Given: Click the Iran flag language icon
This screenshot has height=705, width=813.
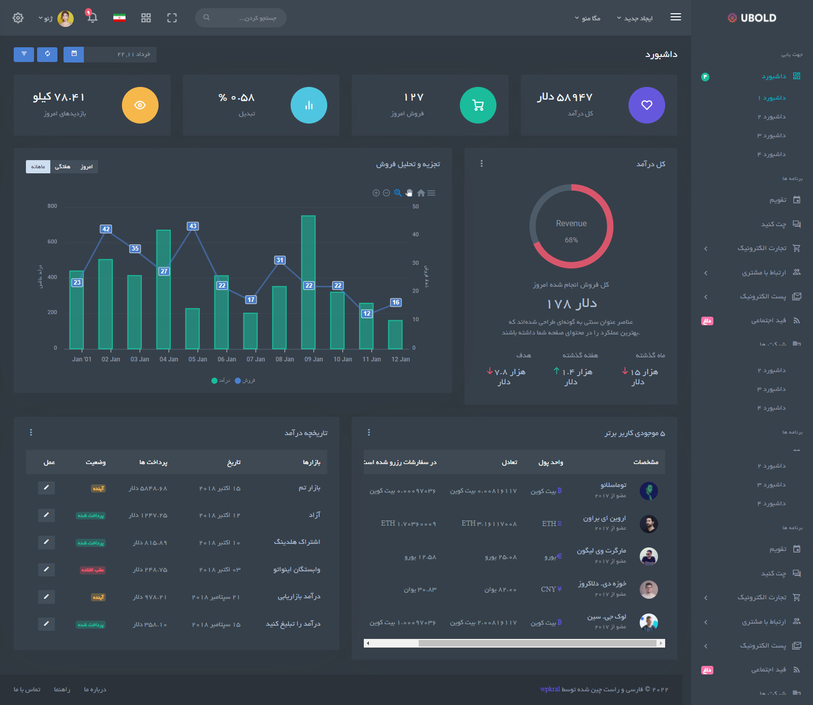Looking at the screenshot, I should tap(119, 18).
